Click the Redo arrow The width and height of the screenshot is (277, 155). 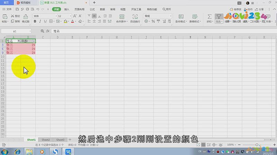point(43,9)
